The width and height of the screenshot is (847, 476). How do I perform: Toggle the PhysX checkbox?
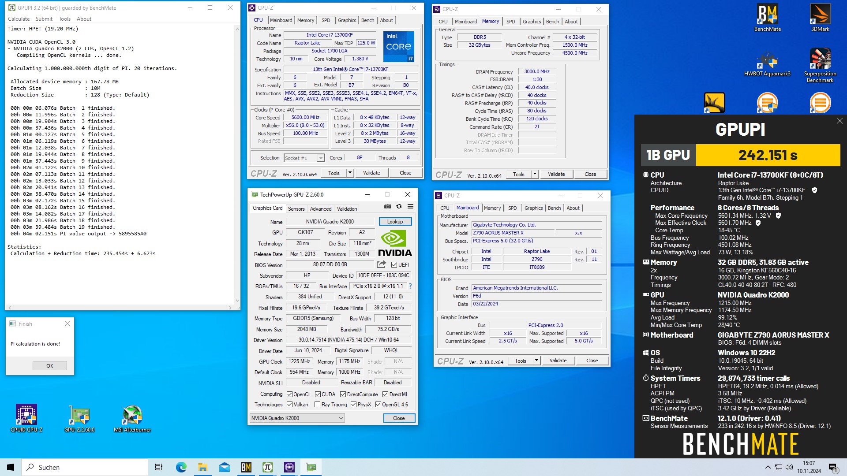(x=353, y=405)
